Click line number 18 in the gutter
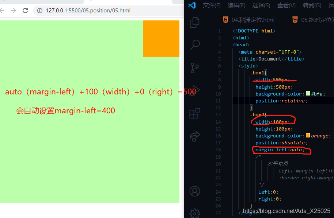Viewport: 334px width, 218px height. 218,150
